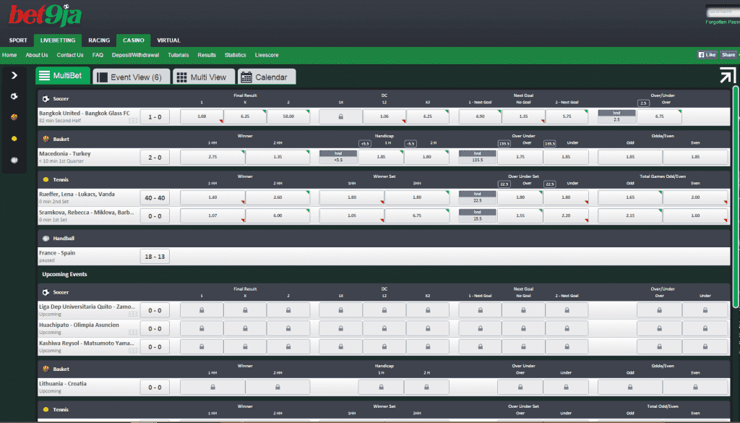740x423 pixels.
Task: Open the hnd +5.5 handicap selector for Macedonia - Turkey
Action: [338, 157]
